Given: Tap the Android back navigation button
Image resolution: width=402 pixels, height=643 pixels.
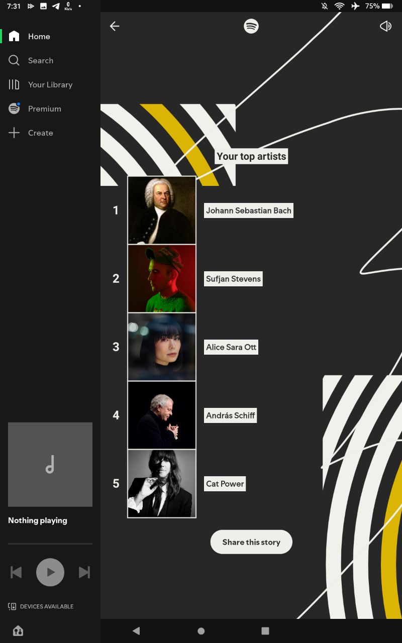Looking at the screenshot, I should 136,631.
